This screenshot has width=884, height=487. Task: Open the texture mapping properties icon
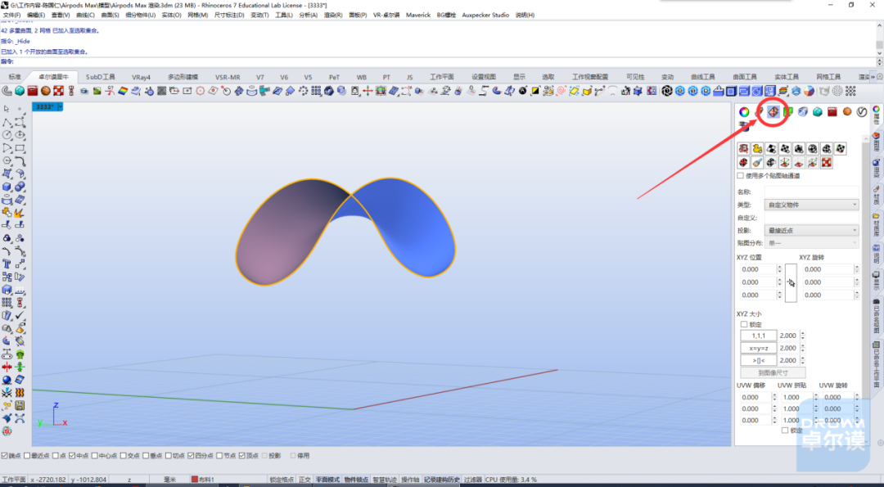[x=773, y=111]
